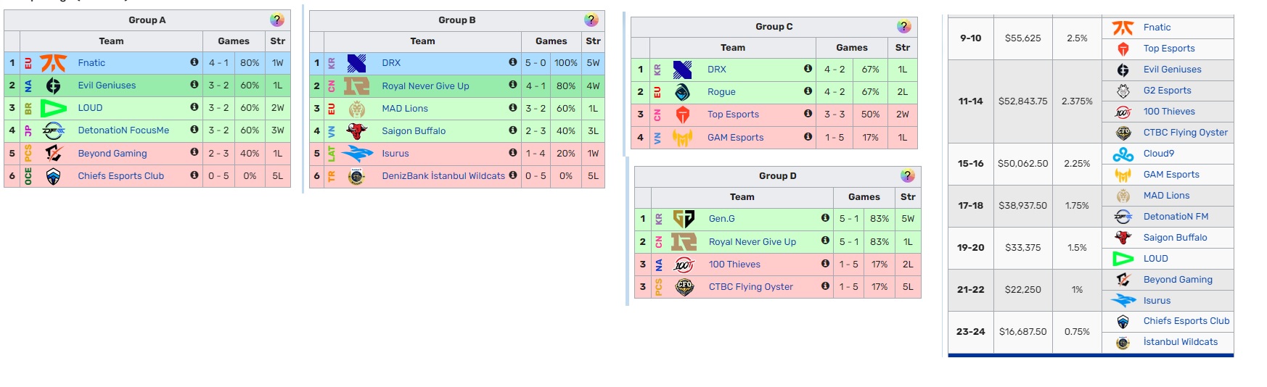Click the LOUD logo in Group A
Viewport: 1267px width, 387px height.
tap(53, 108)
